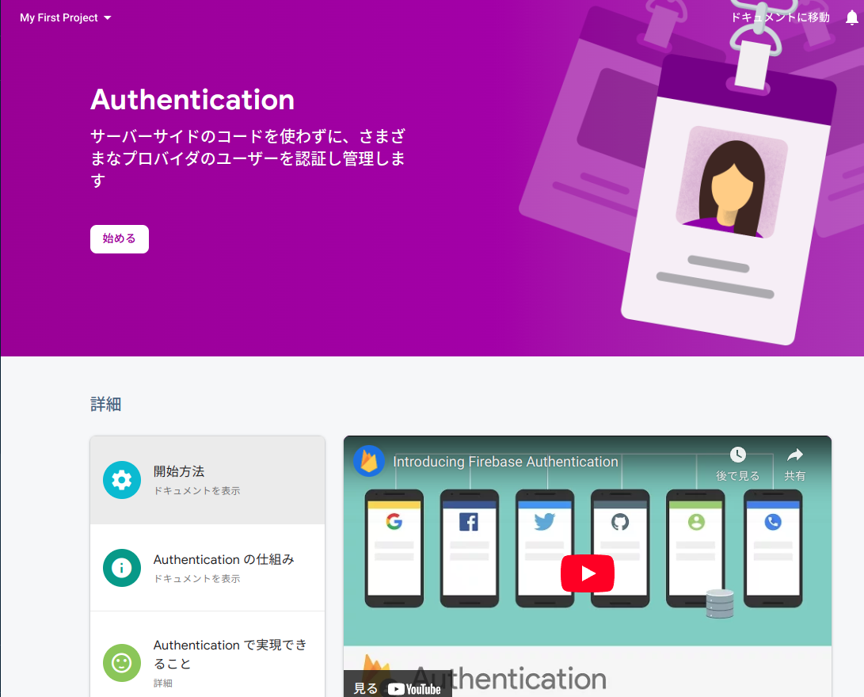Open Authentication で実現できること details item
The width and height of the screenshot is (864, 697).
click(207, 654)
